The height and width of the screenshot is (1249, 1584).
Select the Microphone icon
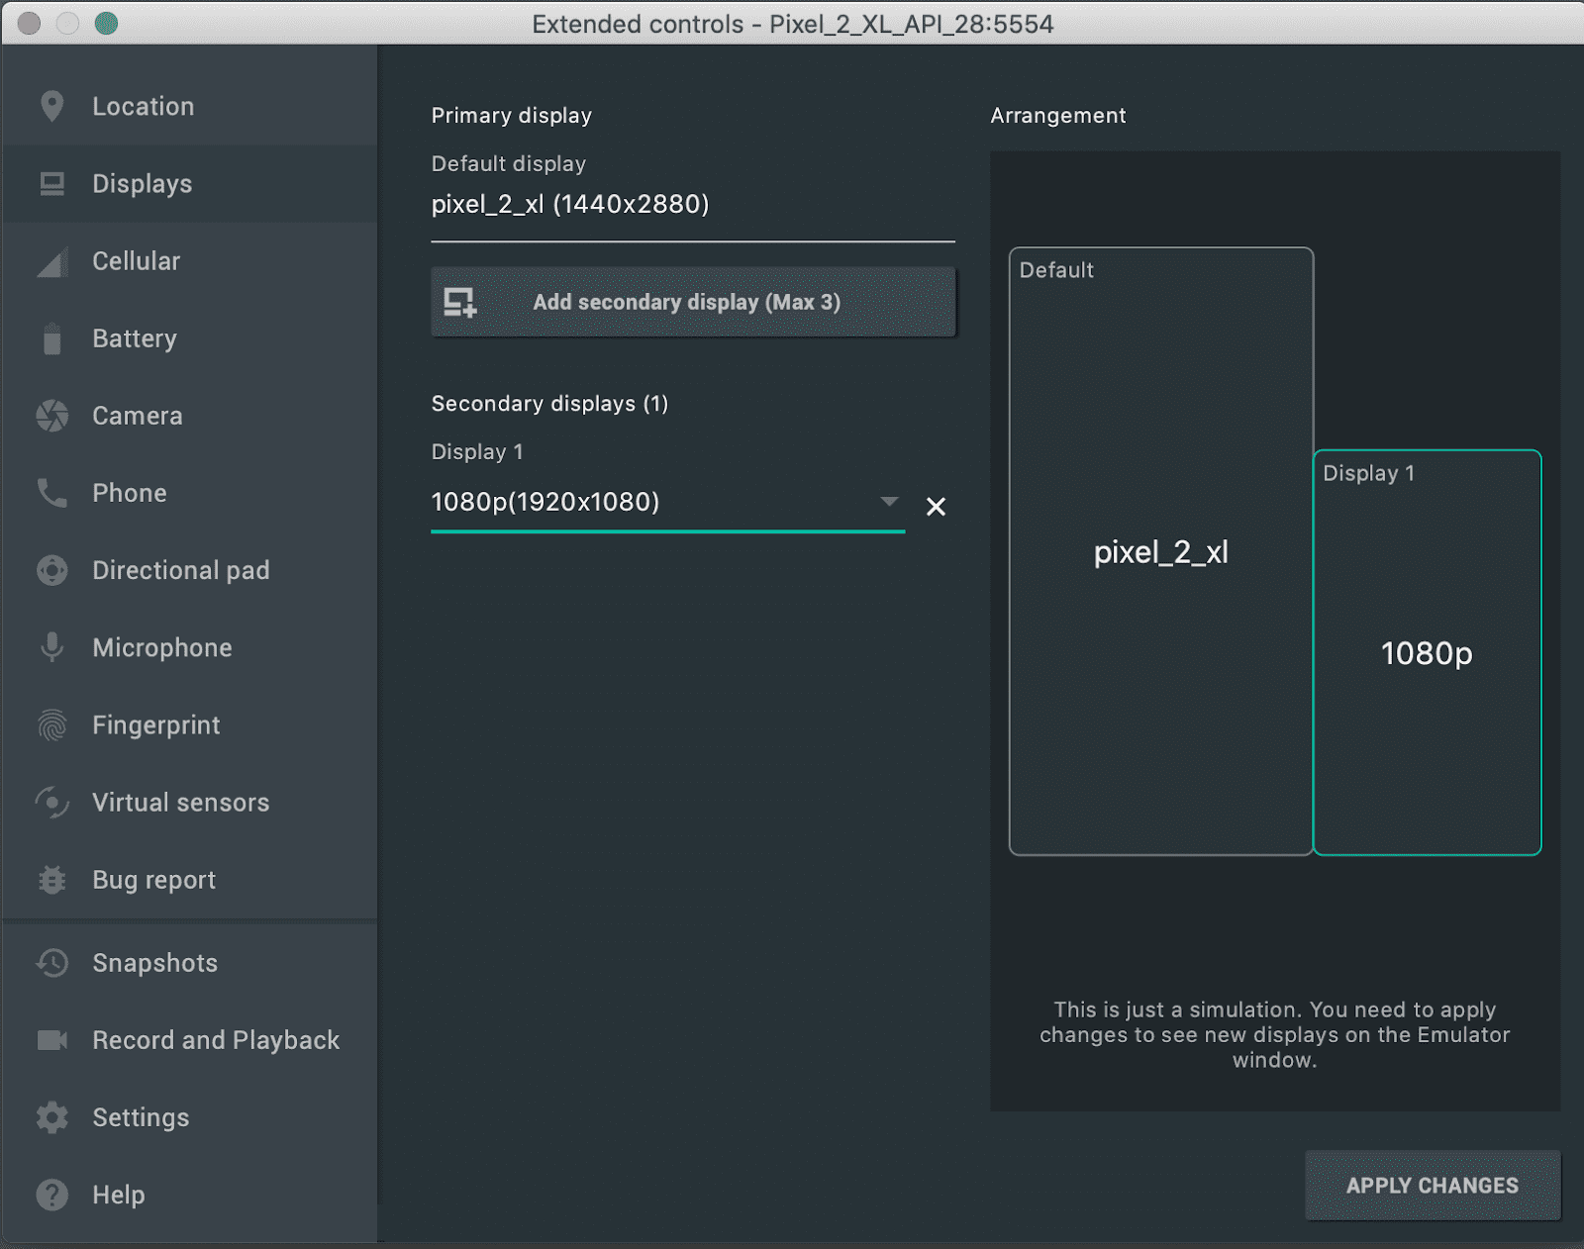pyautogui.click(x=50, y=647)
